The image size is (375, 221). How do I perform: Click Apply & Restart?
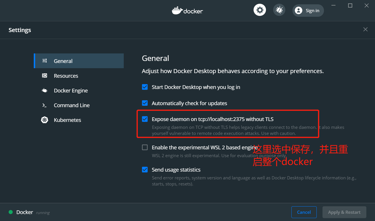point(344,212)
